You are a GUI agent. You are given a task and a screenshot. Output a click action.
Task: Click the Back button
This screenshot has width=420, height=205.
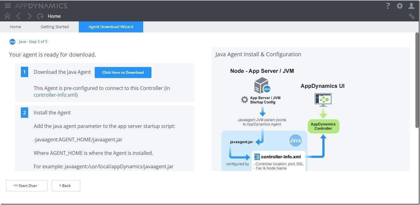coord(66,186)
